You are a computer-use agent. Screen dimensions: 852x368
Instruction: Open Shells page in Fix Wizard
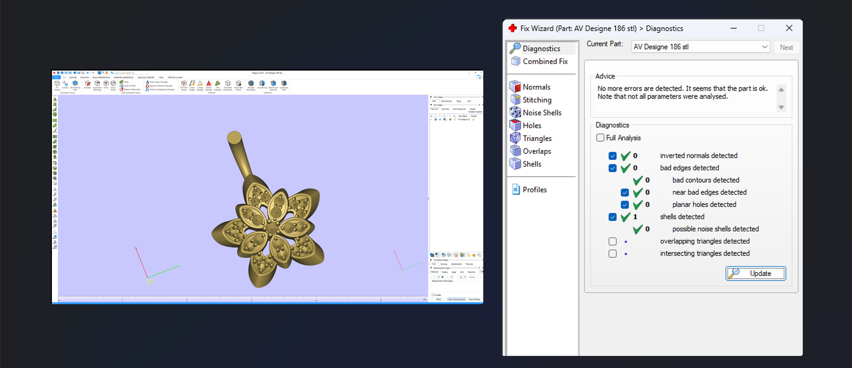(x=526, y=164)
